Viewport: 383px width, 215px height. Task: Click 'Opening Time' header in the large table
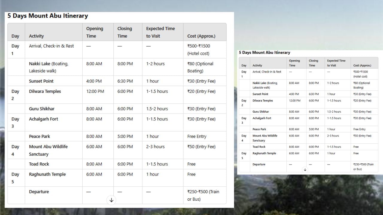coord(95,32)
